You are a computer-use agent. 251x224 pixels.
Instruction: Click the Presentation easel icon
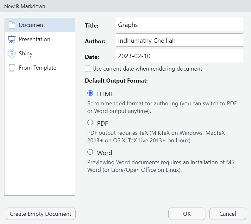(12, 39)
